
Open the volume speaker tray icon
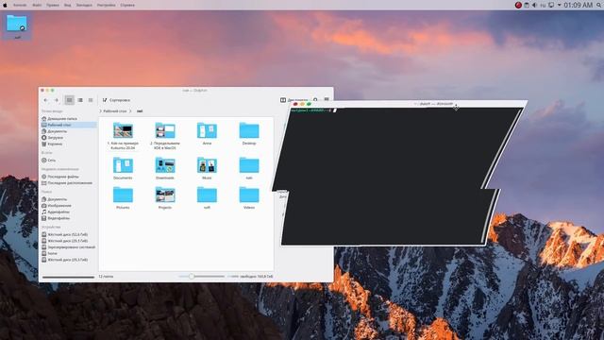pos(535,5)
